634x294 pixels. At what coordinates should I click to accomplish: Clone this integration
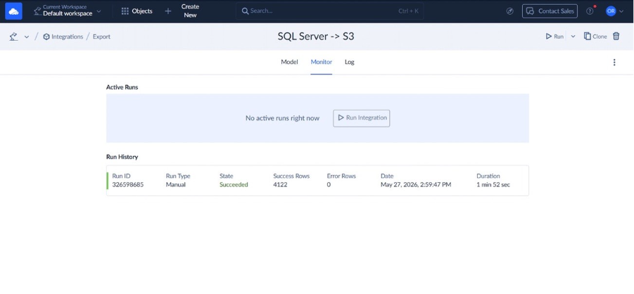[595, 37]
